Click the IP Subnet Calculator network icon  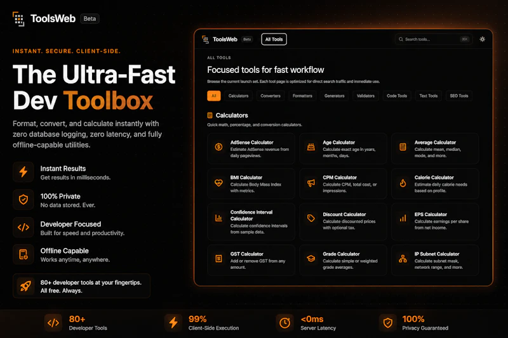pos(403,259)
